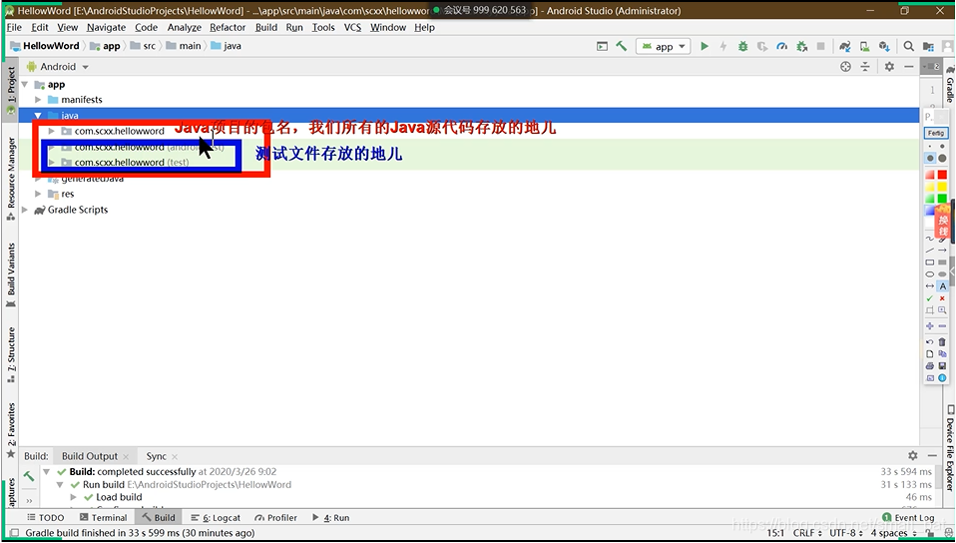Open the Event Log button

[x=908, y=517]
